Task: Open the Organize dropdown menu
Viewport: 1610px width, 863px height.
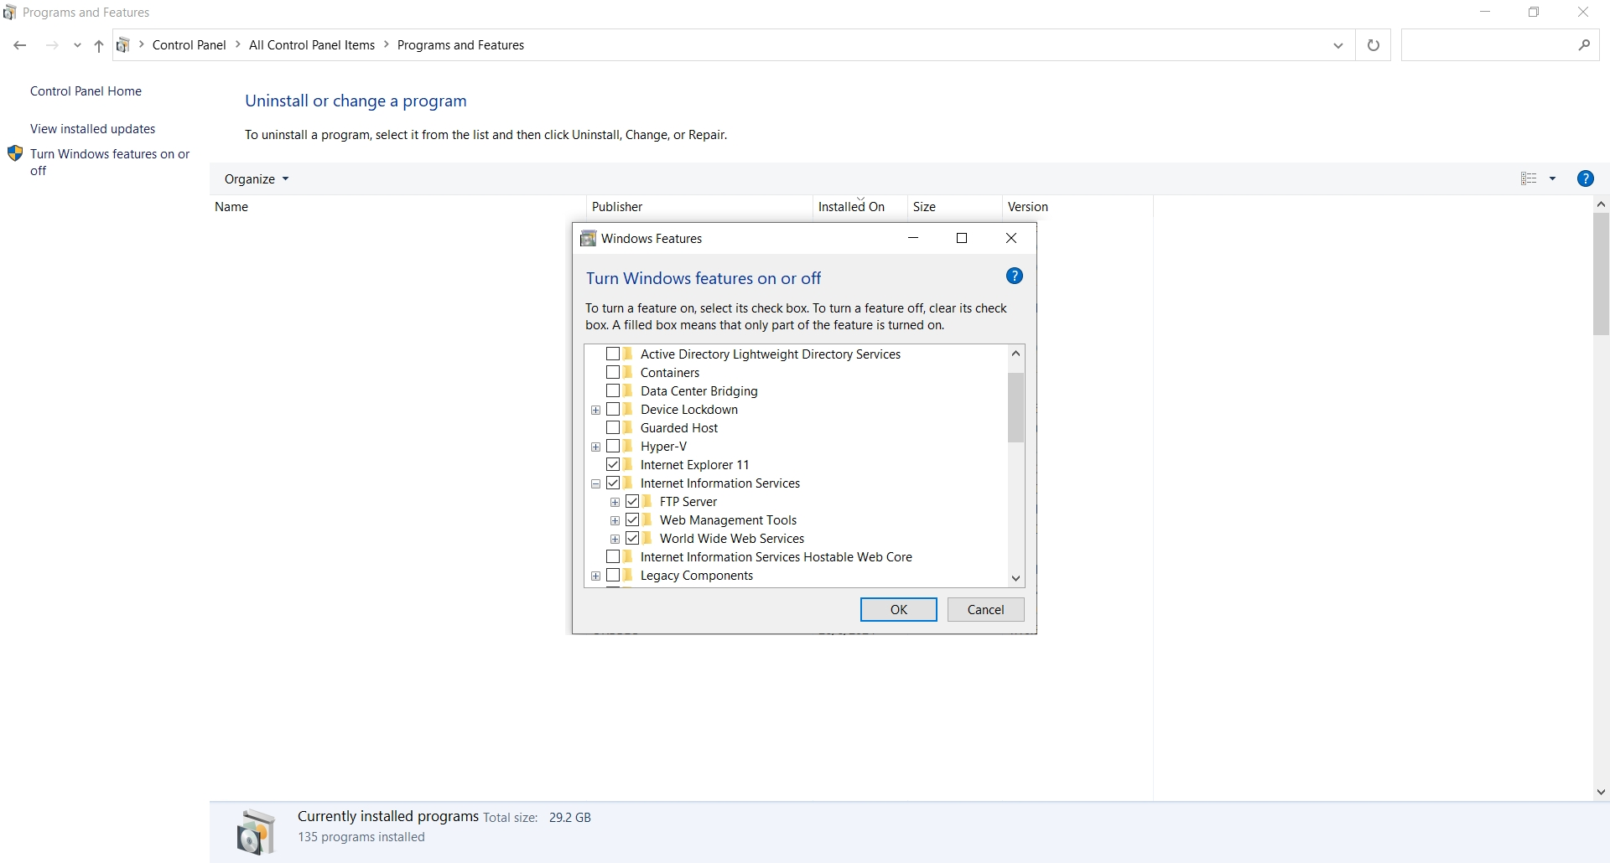Action: pos(257,179)
